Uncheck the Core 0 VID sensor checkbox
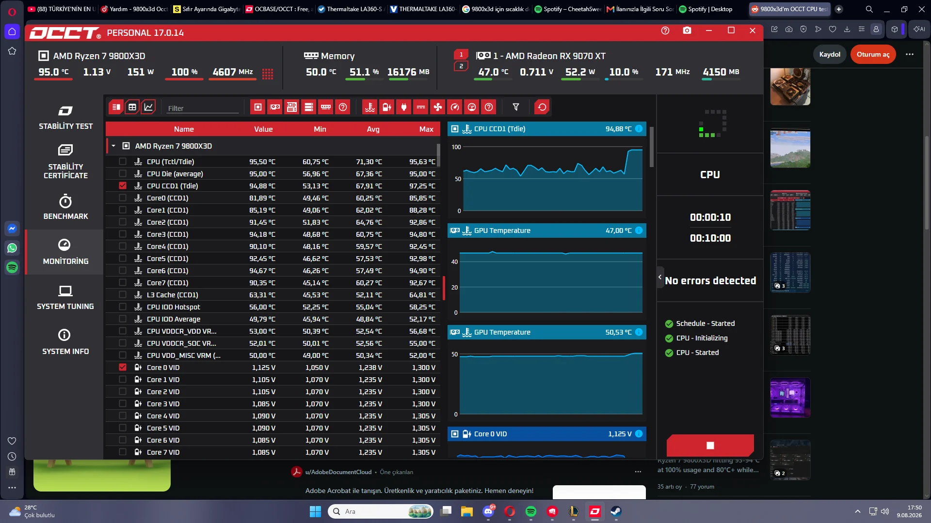Viewport: 931px width, 523px height. coord(123,367)
